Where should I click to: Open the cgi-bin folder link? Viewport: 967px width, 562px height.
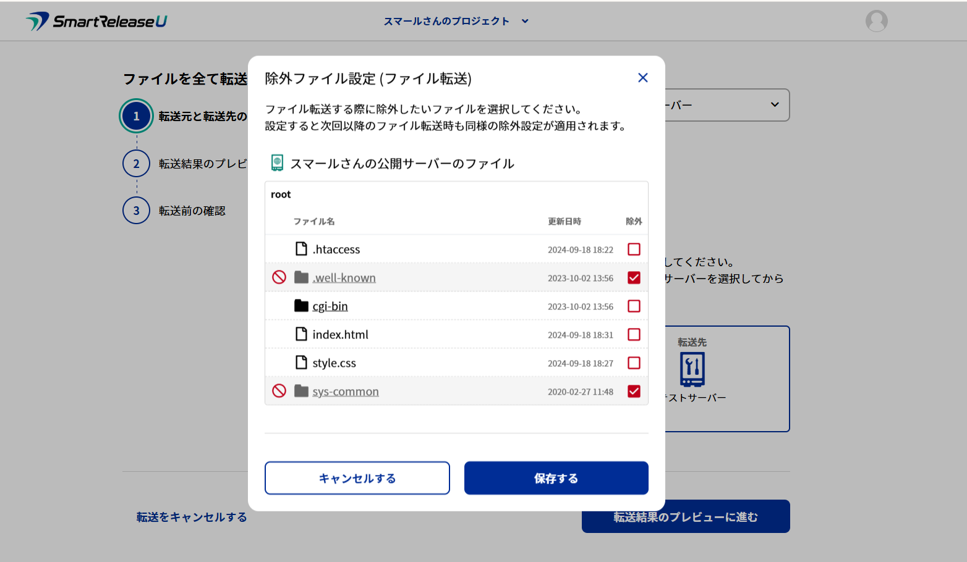pos(330,306)
